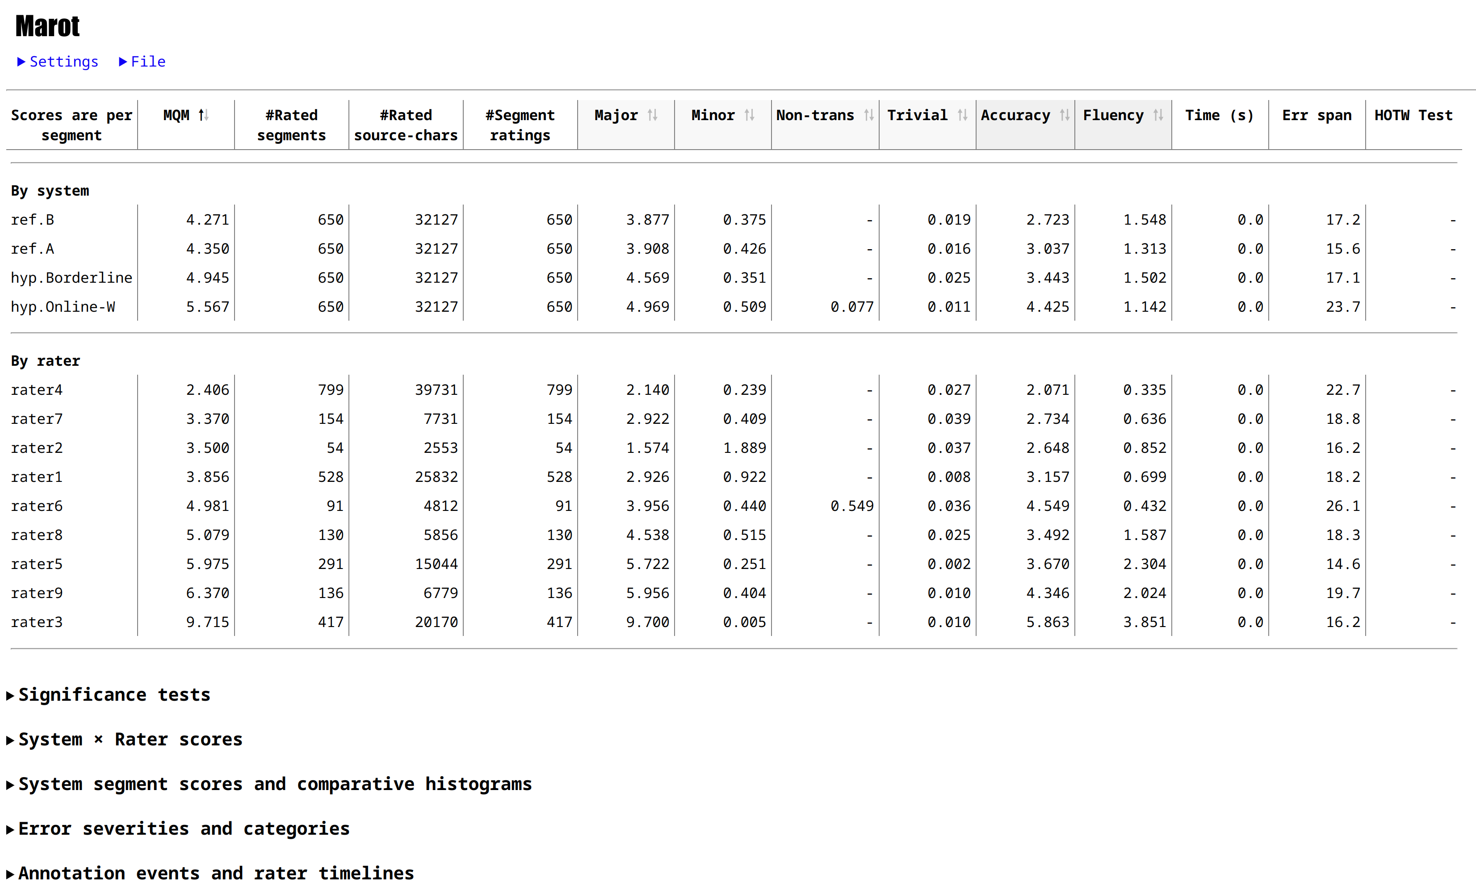Sort rows by Fluency score
Image resolution: width=1476 pixels, height=895 pixels.
[1158, 115]
